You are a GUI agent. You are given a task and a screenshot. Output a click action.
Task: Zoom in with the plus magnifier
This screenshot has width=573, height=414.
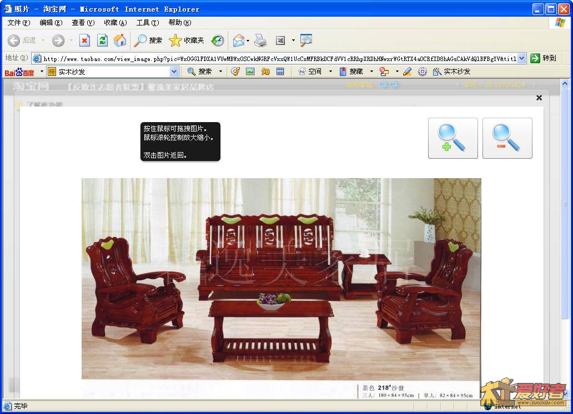(453, 138)
